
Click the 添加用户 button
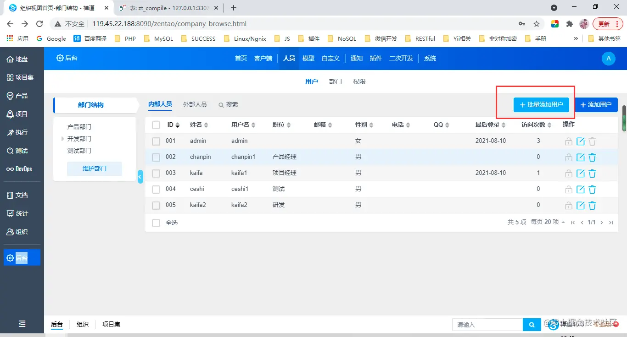(596, 105)
